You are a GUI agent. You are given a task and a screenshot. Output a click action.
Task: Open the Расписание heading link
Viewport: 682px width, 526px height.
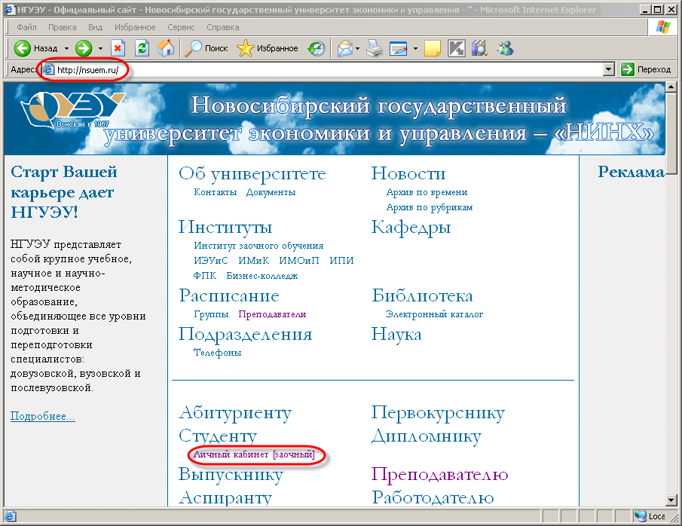(229, 296)
